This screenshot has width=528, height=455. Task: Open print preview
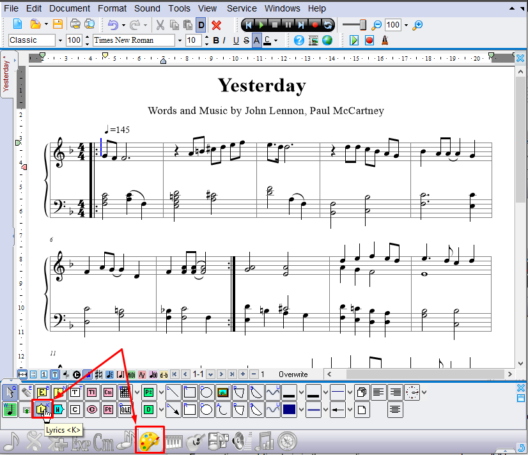89,24
